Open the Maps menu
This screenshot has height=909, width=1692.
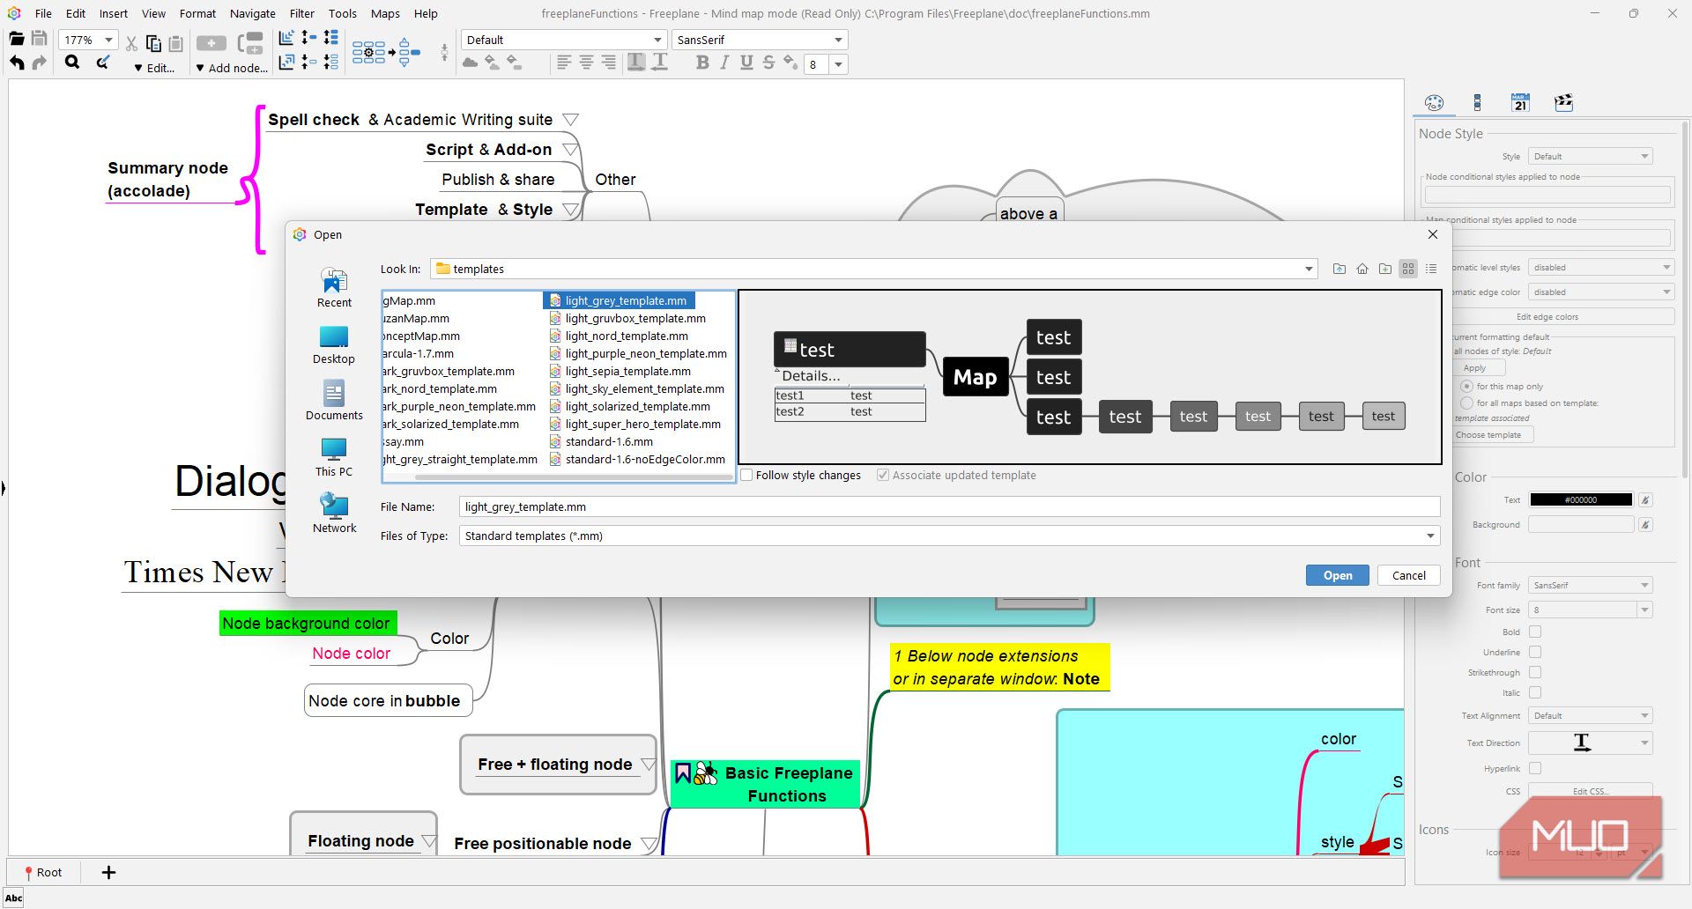[385, 13]
